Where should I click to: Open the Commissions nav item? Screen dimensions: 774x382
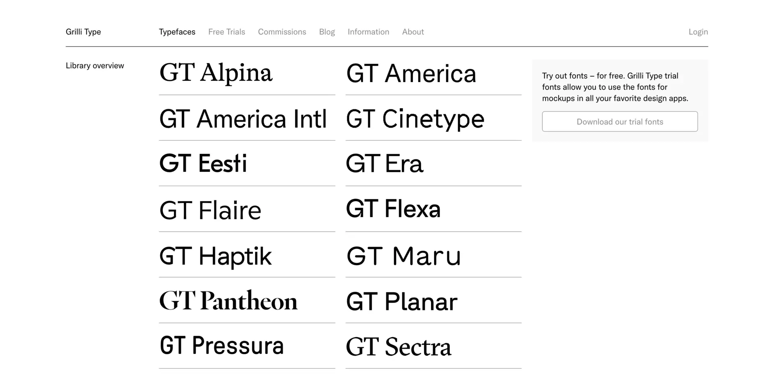click(282, 32)
